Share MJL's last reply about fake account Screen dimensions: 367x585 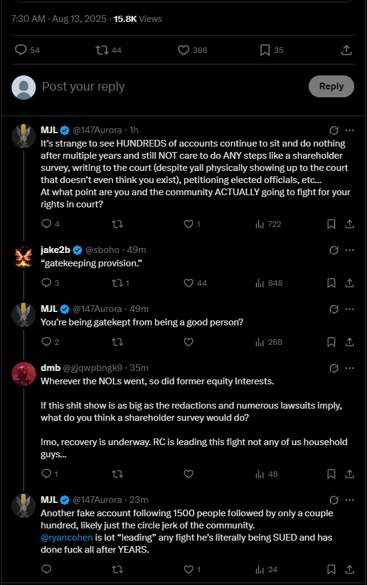(349, 569)
